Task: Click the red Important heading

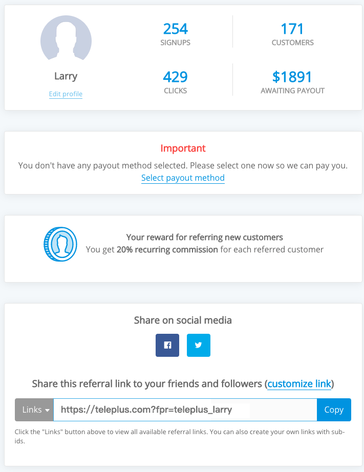Action: tap(183, 148)
